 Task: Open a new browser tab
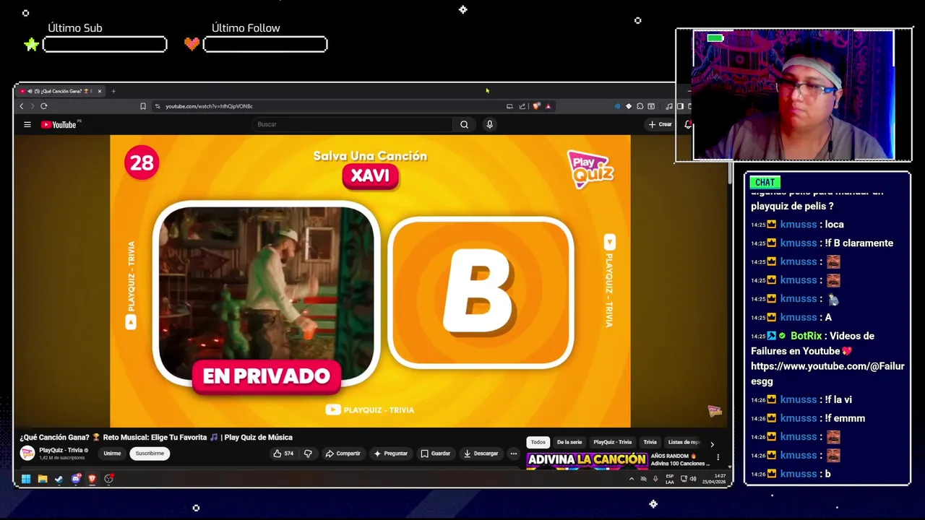pos(113,91)
